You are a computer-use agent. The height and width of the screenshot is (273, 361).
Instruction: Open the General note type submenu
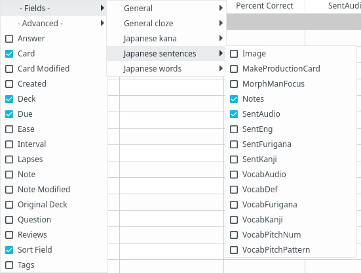[166, 8]
